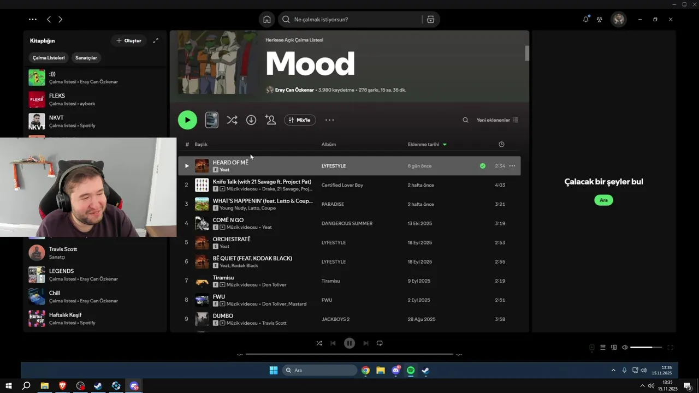Sort by Başlık column

click(201, 145)
